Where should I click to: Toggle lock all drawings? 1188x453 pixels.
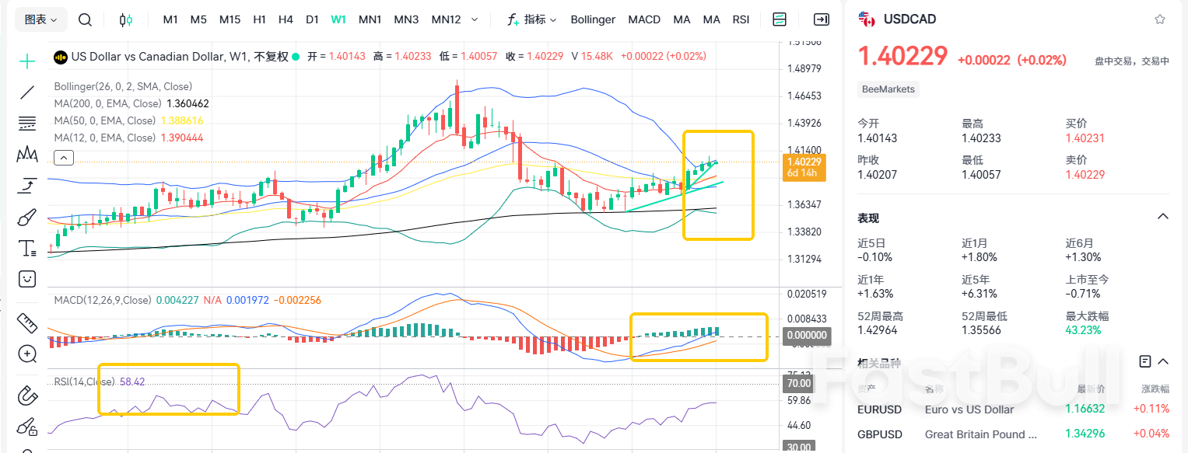tap(27, 427)
